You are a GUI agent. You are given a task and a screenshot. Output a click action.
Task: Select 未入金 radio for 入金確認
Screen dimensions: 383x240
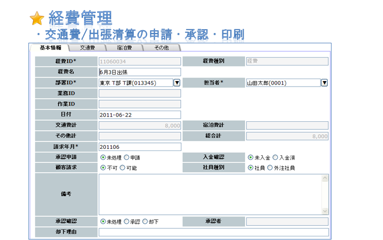(x=250, y=157)
